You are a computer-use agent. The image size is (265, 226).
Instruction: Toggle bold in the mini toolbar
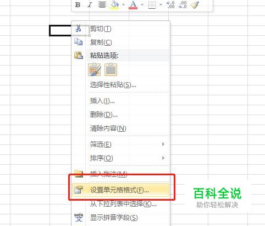(x=78, y=4)
